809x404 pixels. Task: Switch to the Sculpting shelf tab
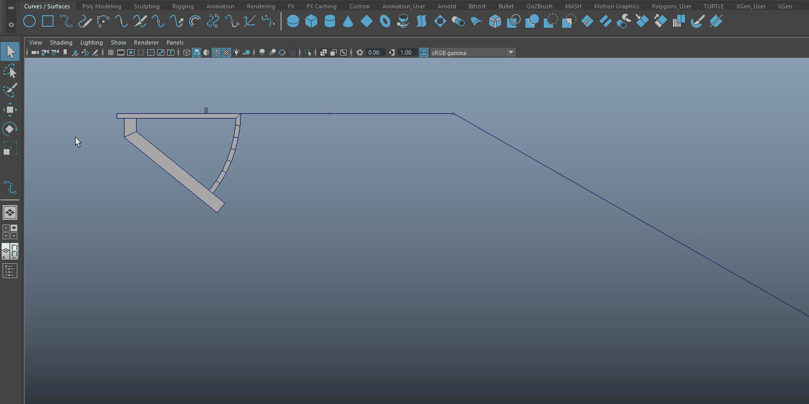coord(147,6)
